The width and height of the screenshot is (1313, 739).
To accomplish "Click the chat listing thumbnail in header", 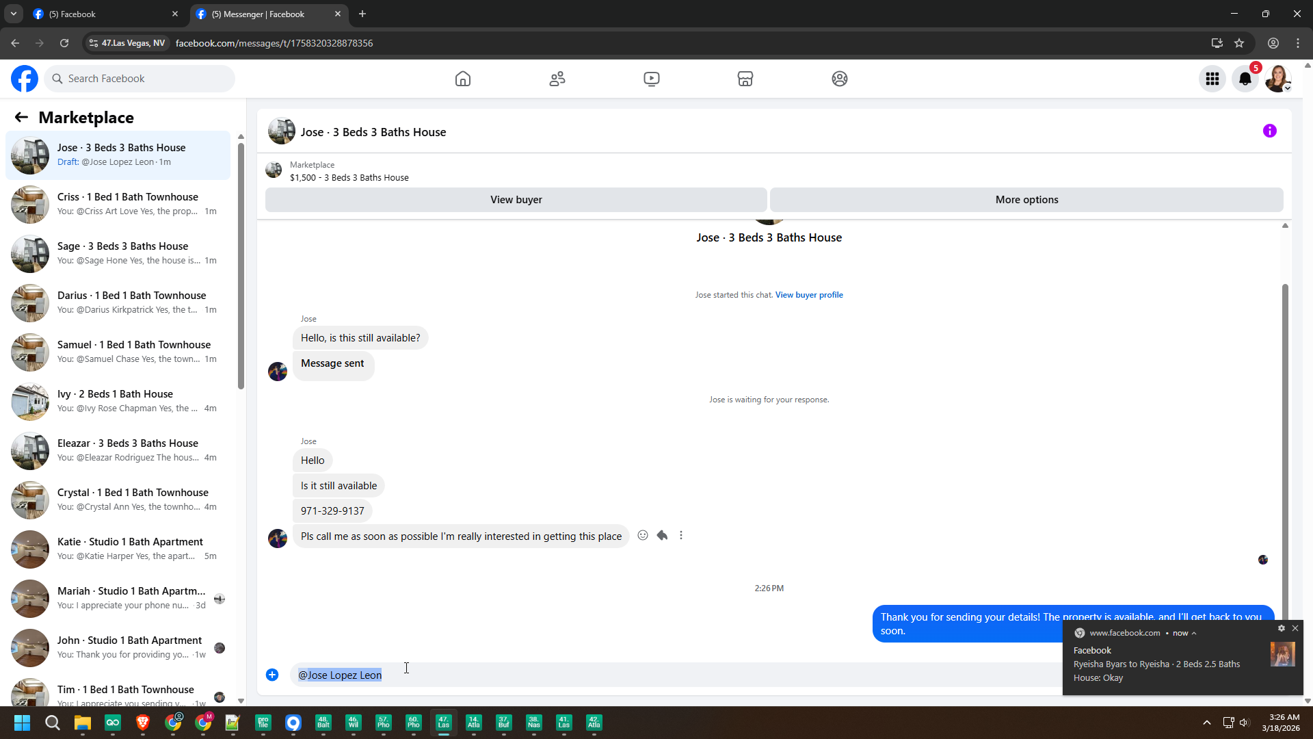I will point(281,131).
